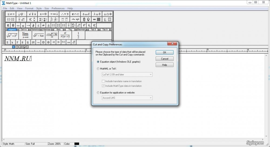Image resolution: width=270 pixels, height=147 pixels.
Task: Open the Format menu
Action: click(29, 8)
